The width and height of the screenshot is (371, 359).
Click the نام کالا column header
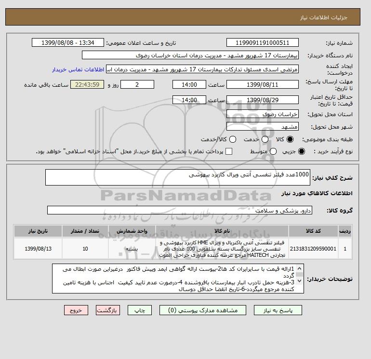pyautogui.click(x=222, y=231)
